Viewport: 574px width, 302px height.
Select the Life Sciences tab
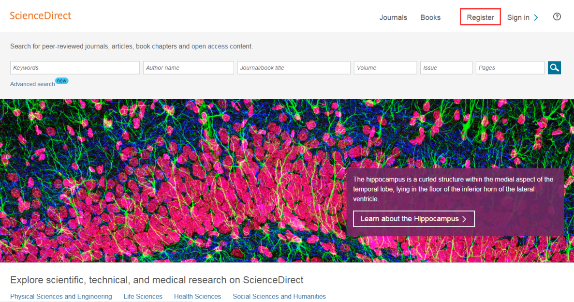(143, 296)
